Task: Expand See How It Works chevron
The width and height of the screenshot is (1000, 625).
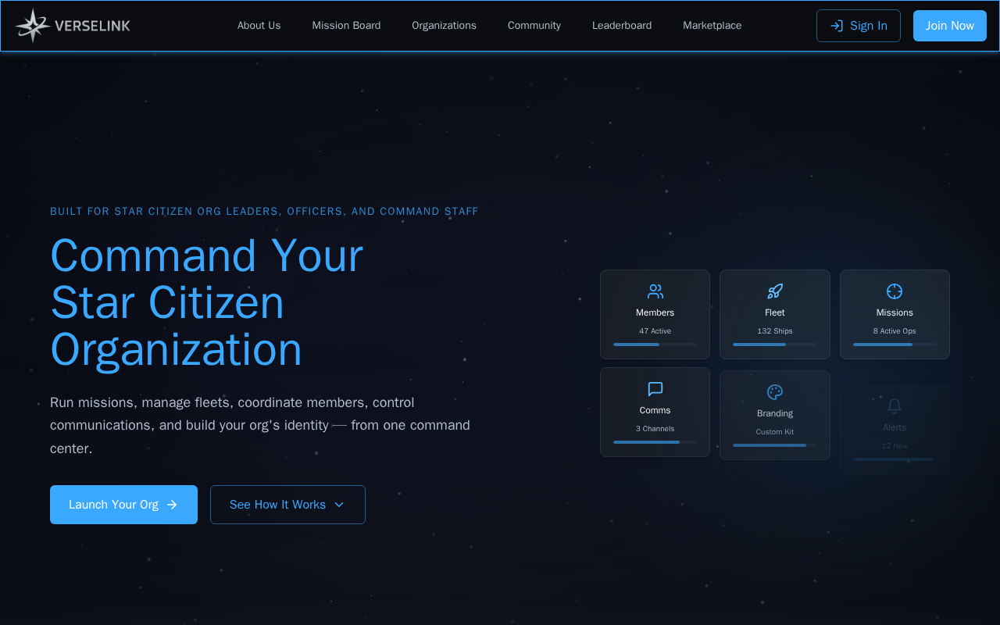Action: coord(339,505)
